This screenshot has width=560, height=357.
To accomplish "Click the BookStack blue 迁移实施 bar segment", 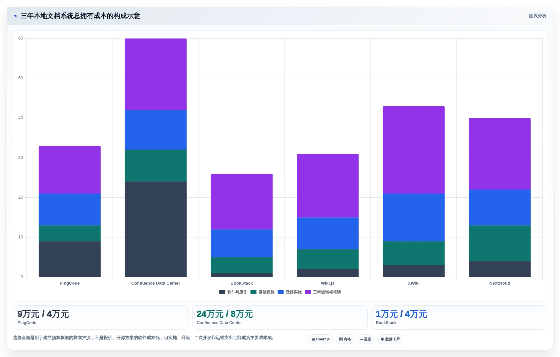I will (x=242, y=243).
